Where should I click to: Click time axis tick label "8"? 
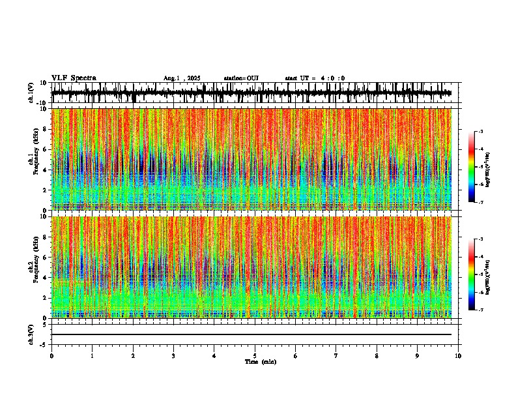377,356
